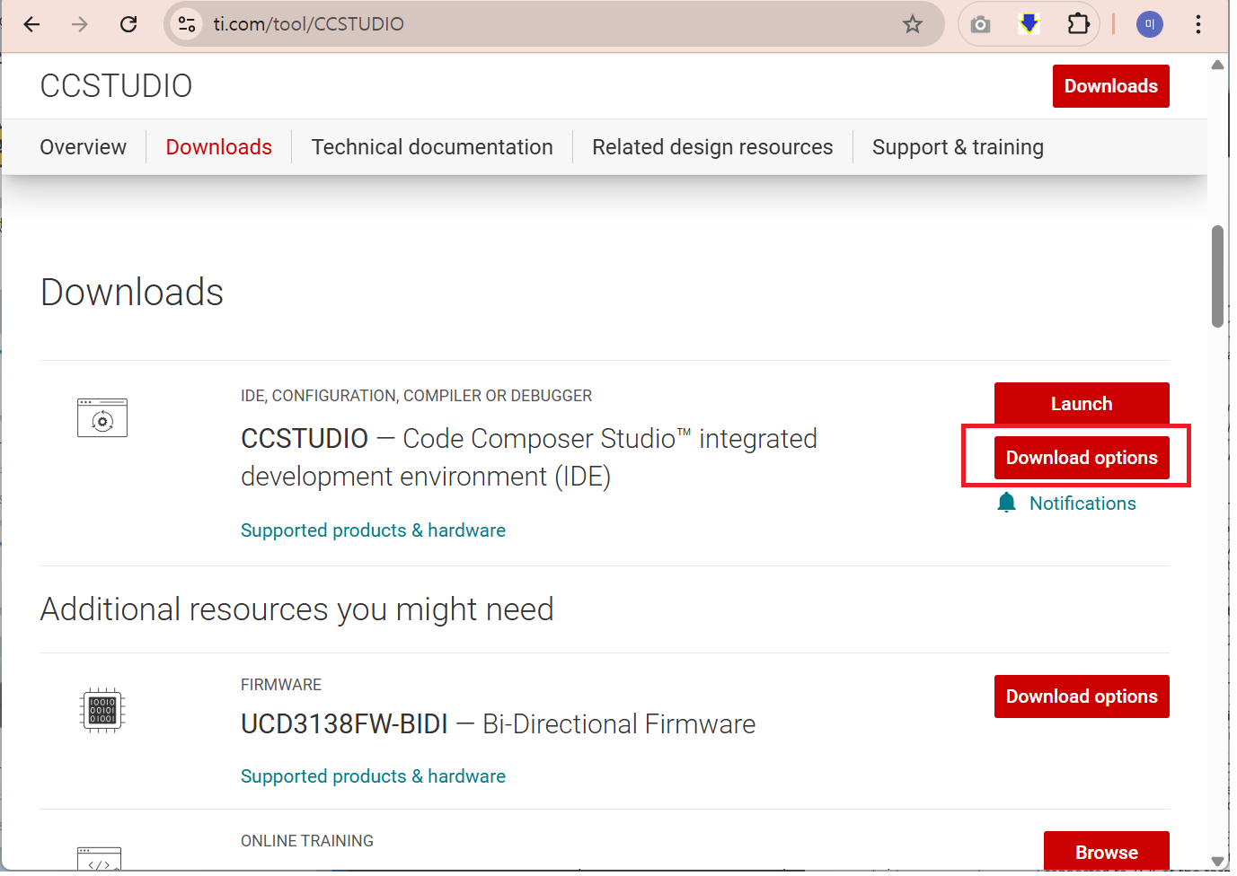Open the Chrome three-dot menu
The image size is (1237, 876).
(x=1198, y=24)
